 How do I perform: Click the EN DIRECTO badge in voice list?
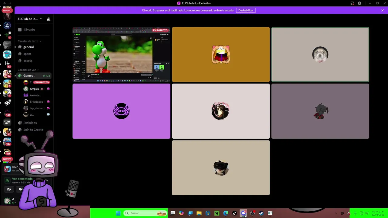[x=41, y=82]
